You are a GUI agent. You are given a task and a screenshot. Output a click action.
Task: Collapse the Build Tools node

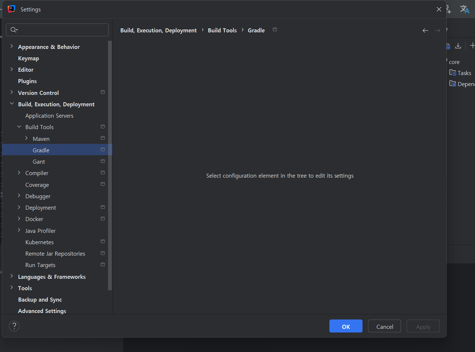coord(19,127)
